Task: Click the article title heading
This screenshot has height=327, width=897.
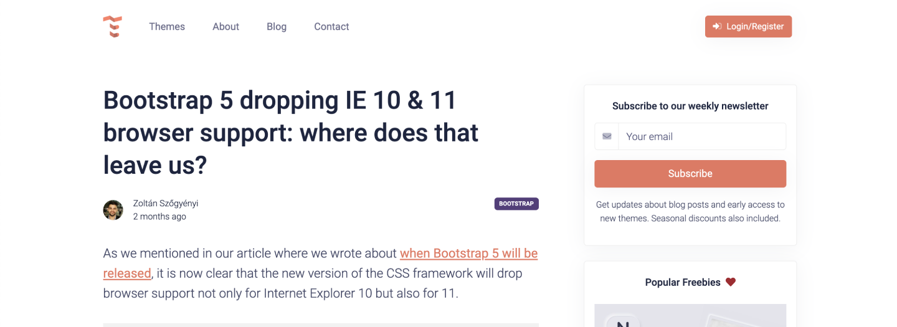Action: coord(291,133)
